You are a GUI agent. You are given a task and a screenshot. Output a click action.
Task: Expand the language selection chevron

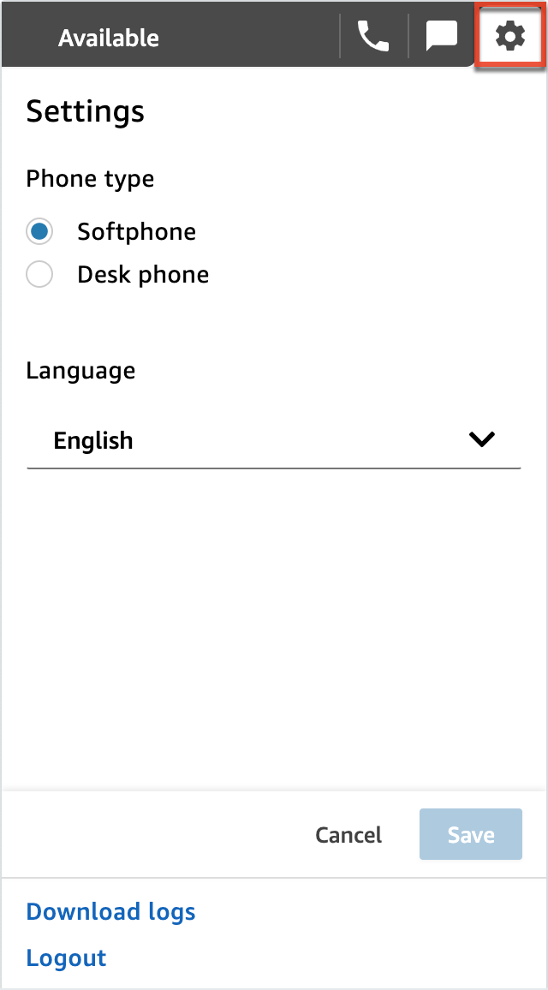coord(481,439)
